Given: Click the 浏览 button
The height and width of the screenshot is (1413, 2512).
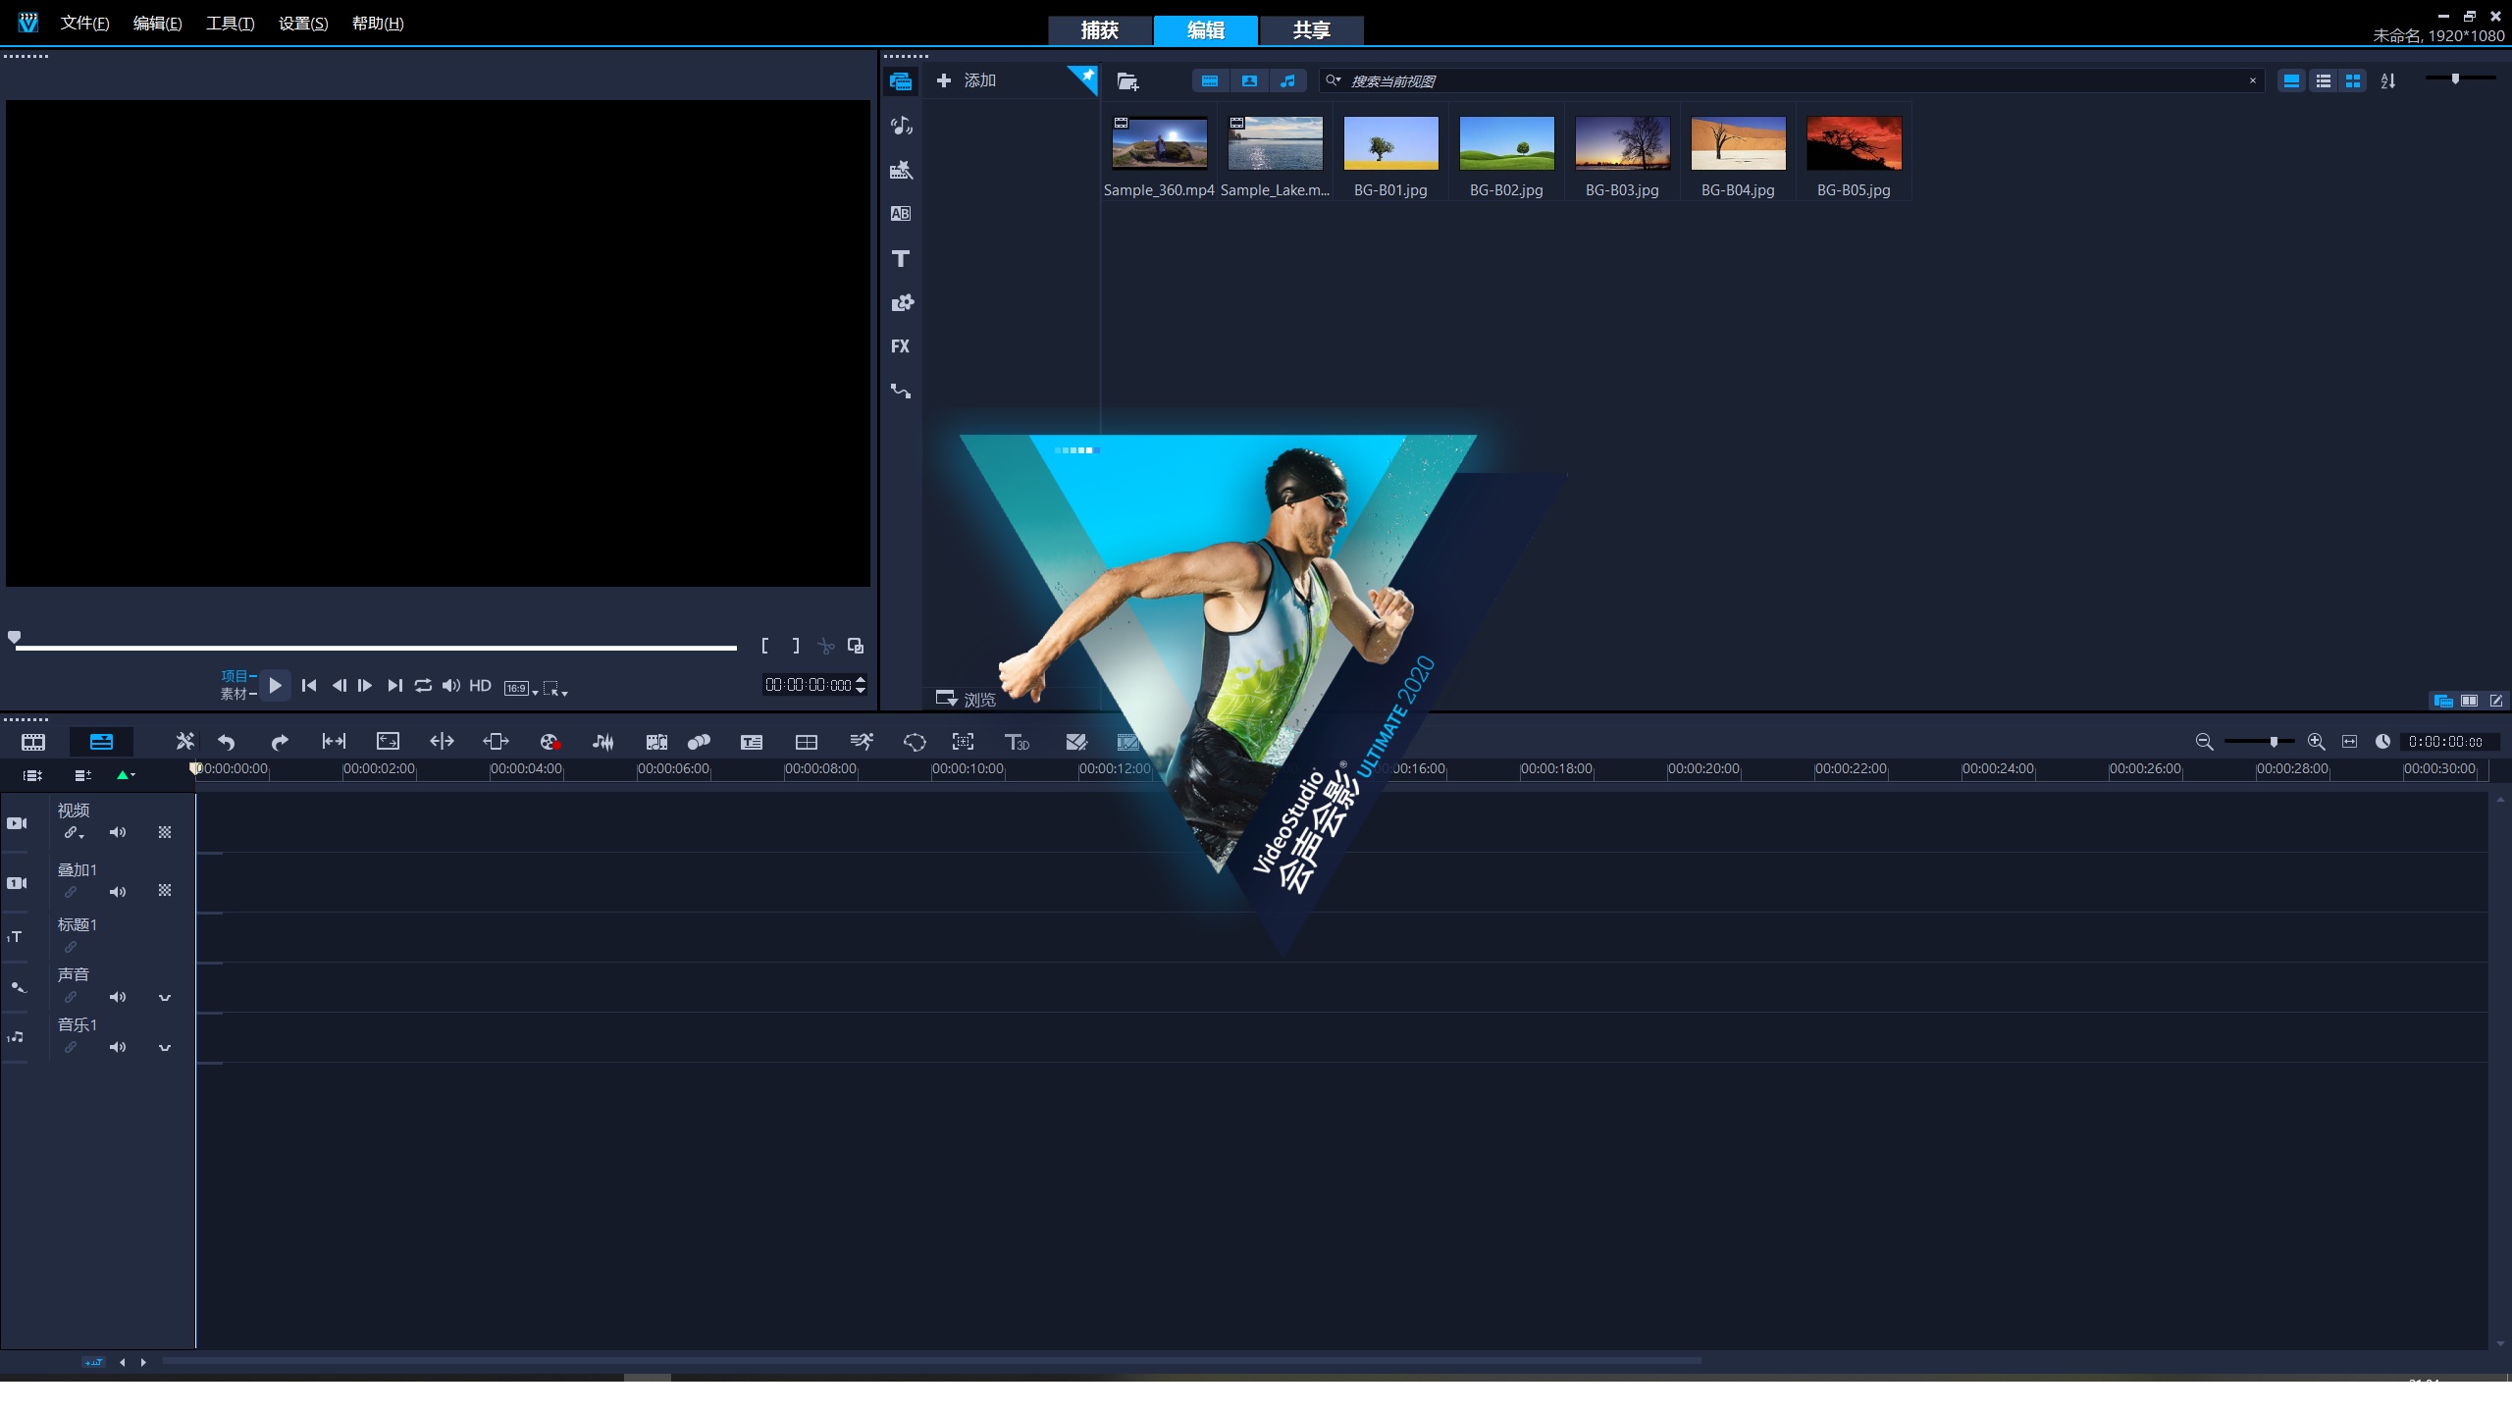Looking at the screenshot, I should [x=967, y=699].
